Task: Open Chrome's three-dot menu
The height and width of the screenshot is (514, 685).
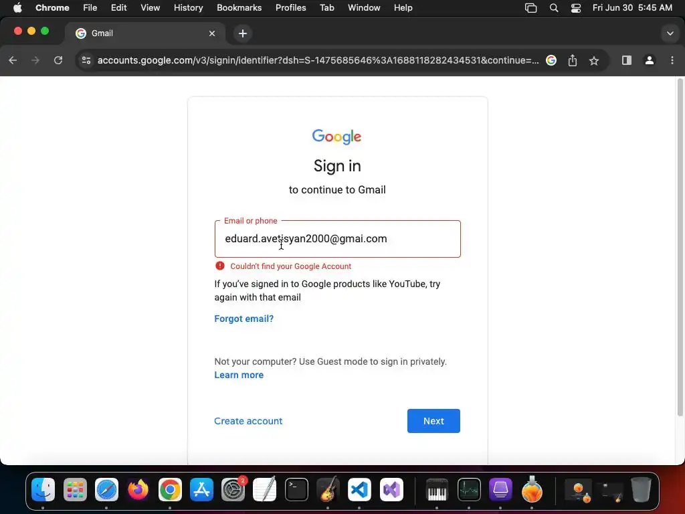Action: (x=672, y=60)
